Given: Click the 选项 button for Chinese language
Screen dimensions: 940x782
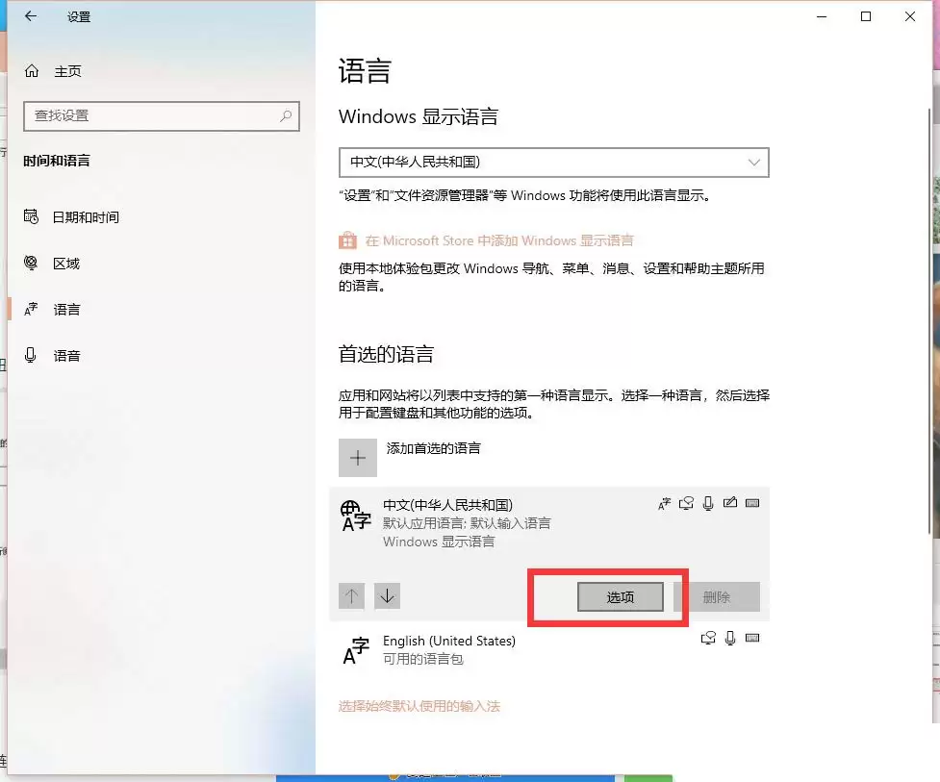Looking at the screenshot, I should click(619, 596).
